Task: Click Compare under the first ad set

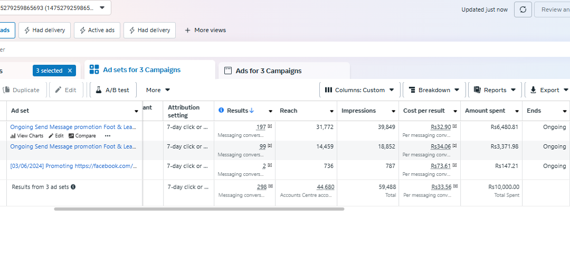Action: [82, 136]
